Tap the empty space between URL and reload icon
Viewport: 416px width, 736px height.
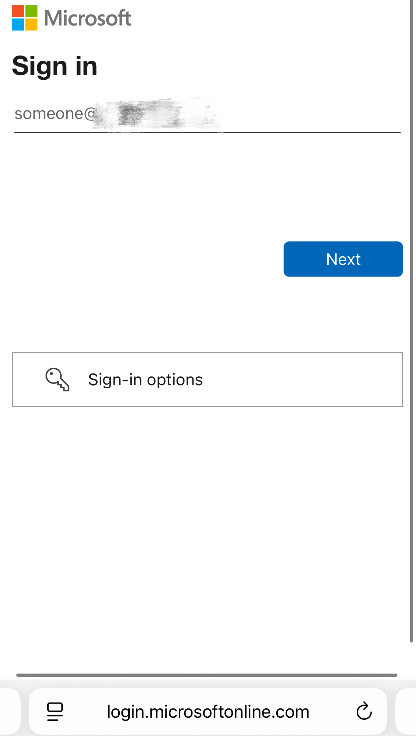point(332,711)
